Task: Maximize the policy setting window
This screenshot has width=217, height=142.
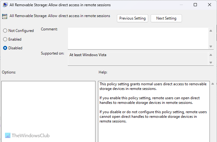Action: [x=195, y=5]
